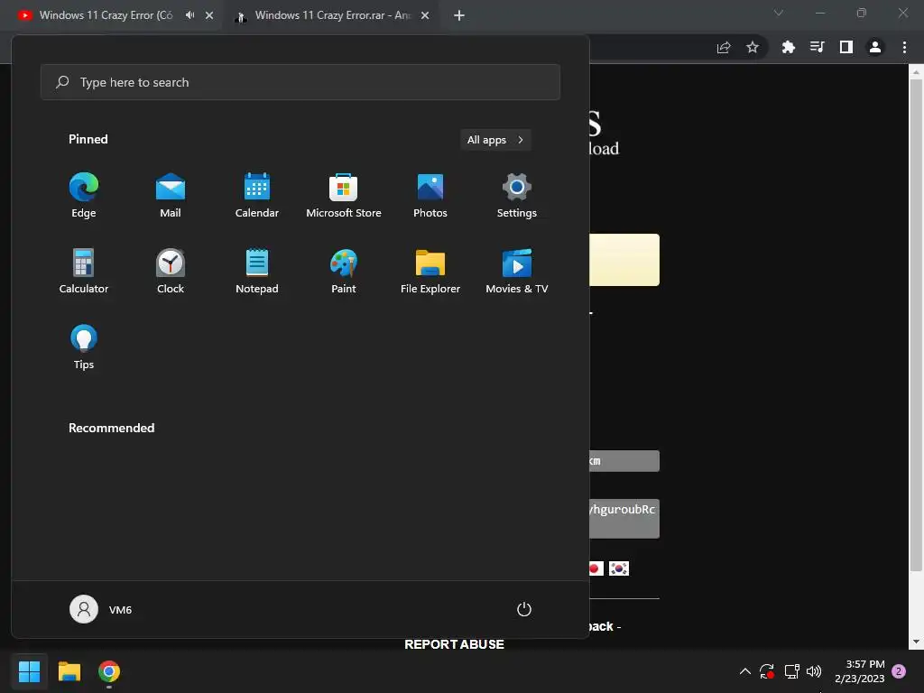Mute the YouTube tab audio icon
The width and height of the screenshot is (924, 693).
pyautogui.click(x=189, y=15)
